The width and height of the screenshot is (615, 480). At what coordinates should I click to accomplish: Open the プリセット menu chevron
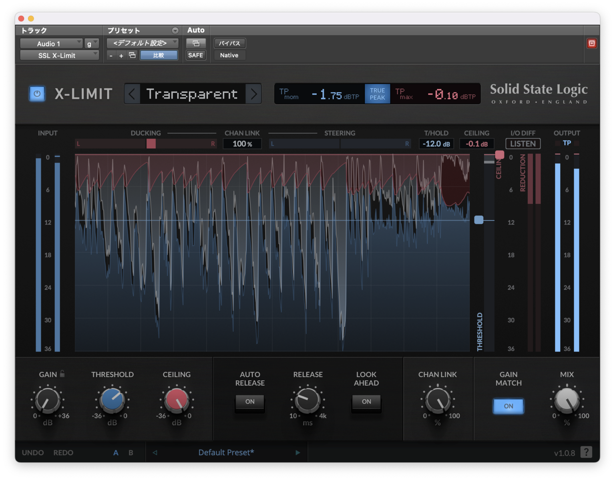[175, 30]
